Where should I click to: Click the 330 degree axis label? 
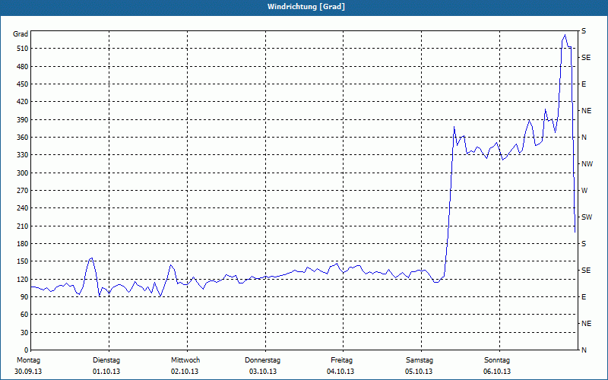tap(22, 155)
